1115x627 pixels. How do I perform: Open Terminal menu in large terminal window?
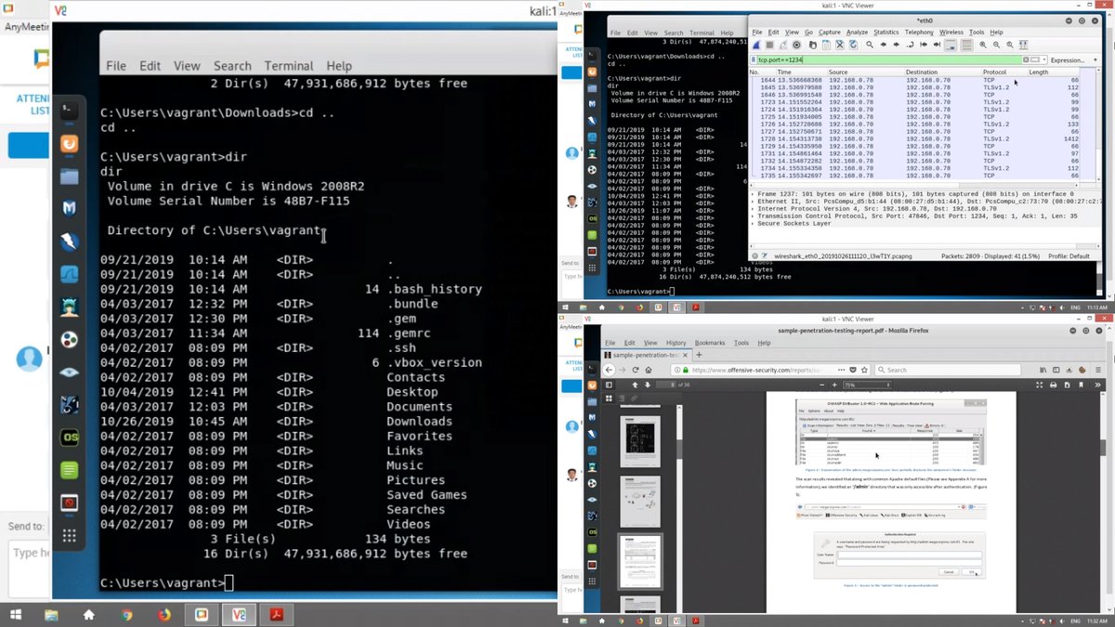(x=288, y=66)
